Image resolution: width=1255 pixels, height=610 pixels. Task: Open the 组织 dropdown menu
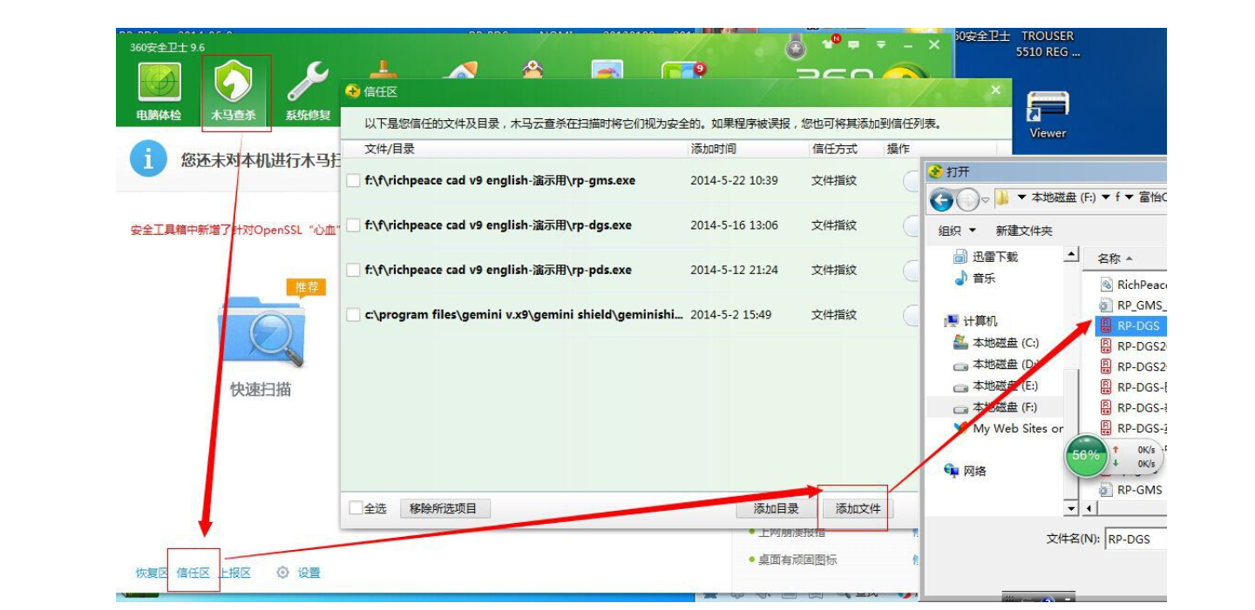(x=957, y=231)
